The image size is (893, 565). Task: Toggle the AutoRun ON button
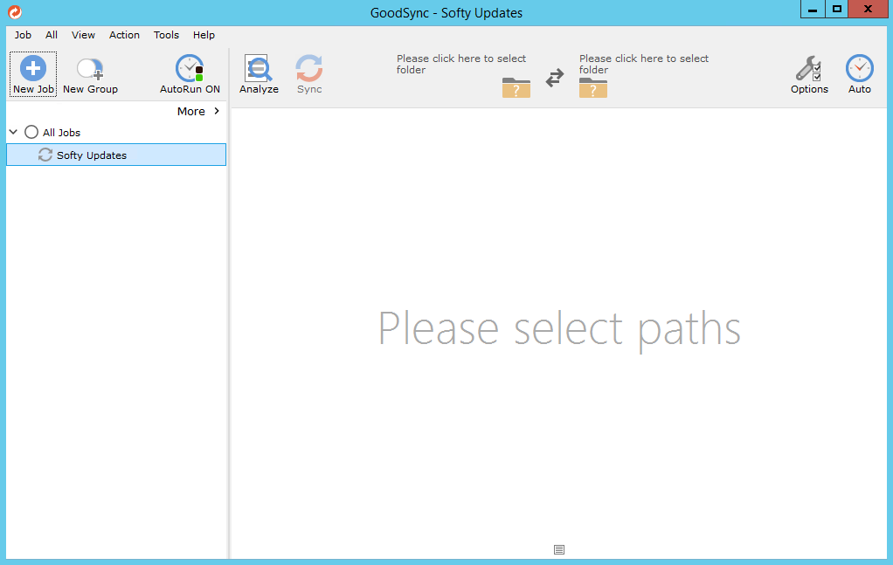[x=190, y=74]
